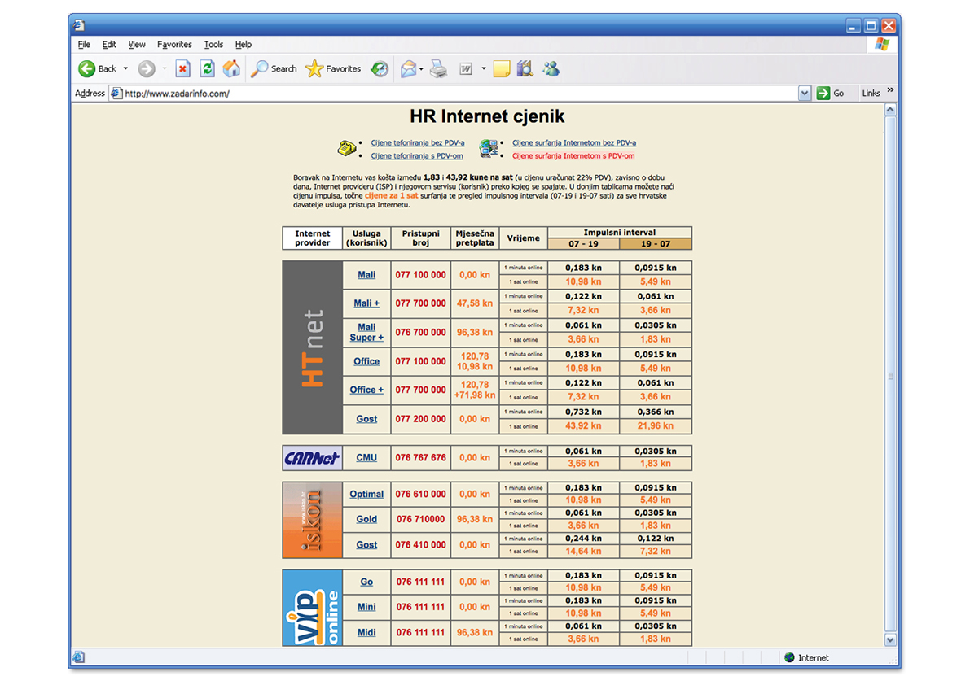Expand the Mail button dropdown arrow
Viewport: 970px width, 685px height.
pos(421,69)
